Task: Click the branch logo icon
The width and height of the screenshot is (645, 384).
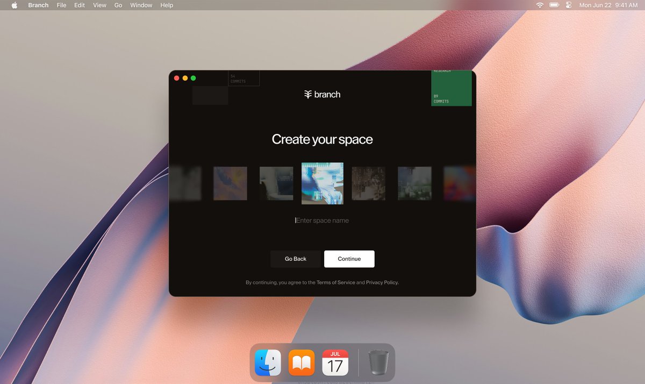Action: click(308, 94)
